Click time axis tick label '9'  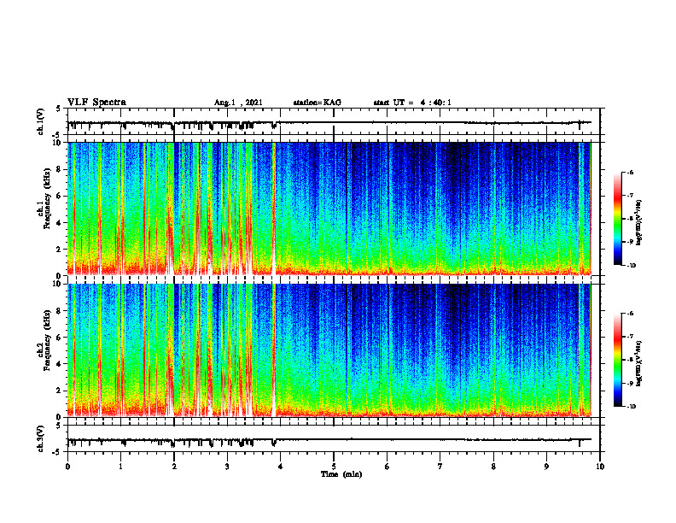click(546, 467)
